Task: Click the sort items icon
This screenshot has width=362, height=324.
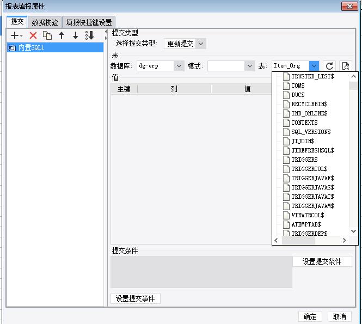Action: [x=90, y=35]
